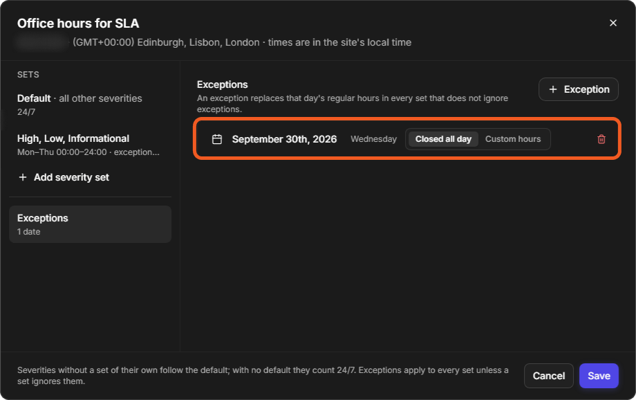Open the calendar icon beside September 30th, 2026

[217, 139]
